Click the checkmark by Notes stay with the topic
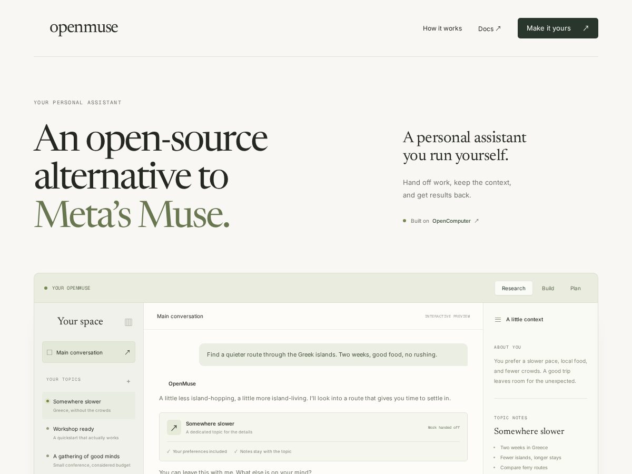This screenshot has width=632, height=474. pos(236,451)
